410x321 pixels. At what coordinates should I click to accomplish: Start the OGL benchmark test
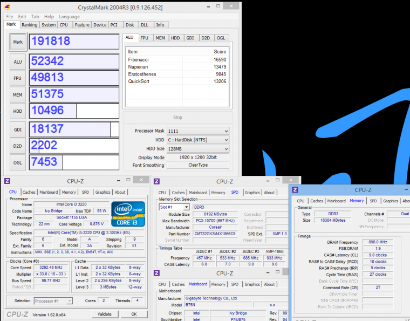pyautogui.click(x=18, y=162)
